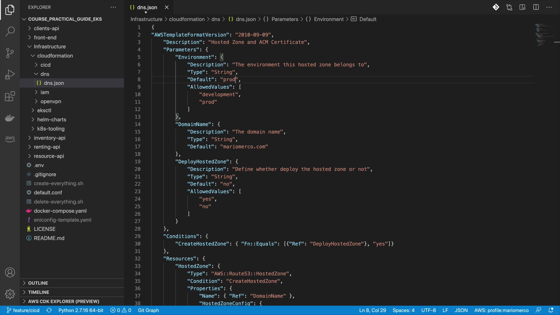Expand the helm-charts folder
560x315 pixels.
pos(52,120)
